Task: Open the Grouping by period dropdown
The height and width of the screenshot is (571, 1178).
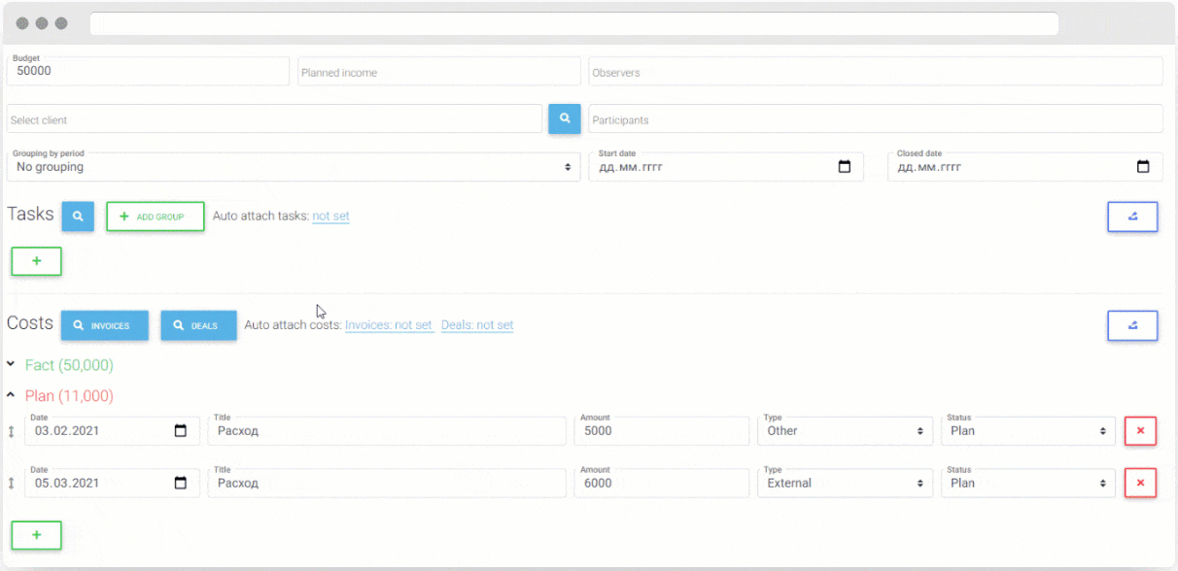Action: pos(294,166)
